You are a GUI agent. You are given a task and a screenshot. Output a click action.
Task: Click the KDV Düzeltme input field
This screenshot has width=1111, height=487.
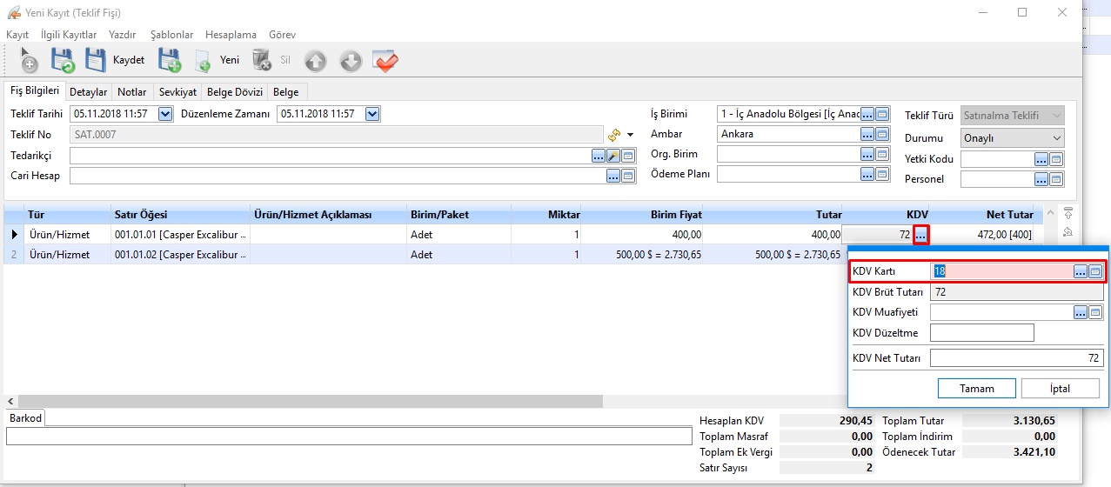tap(981, 333)
